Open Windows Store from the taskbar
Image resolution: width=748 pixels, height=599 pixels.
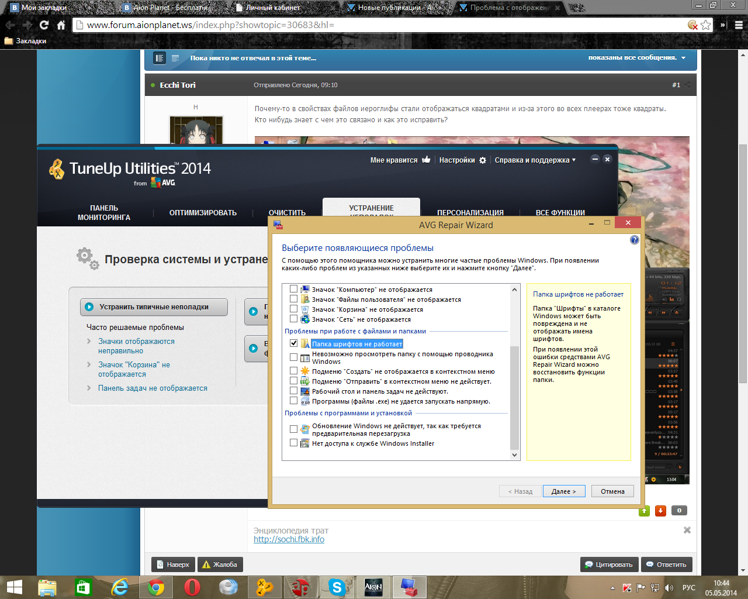pos(84,587)
